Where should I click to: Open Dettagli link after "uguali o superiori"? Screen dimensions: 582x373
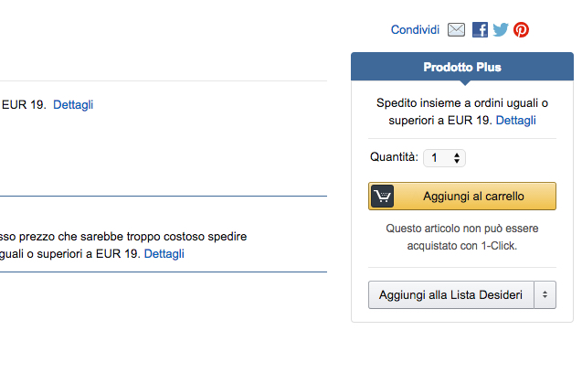tap(164, 253)
